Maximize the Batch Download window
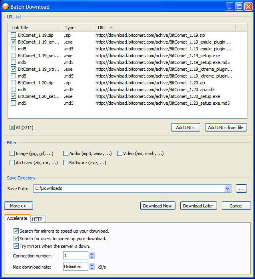Screen dimensions: 255x279 (x=239, y=7)
